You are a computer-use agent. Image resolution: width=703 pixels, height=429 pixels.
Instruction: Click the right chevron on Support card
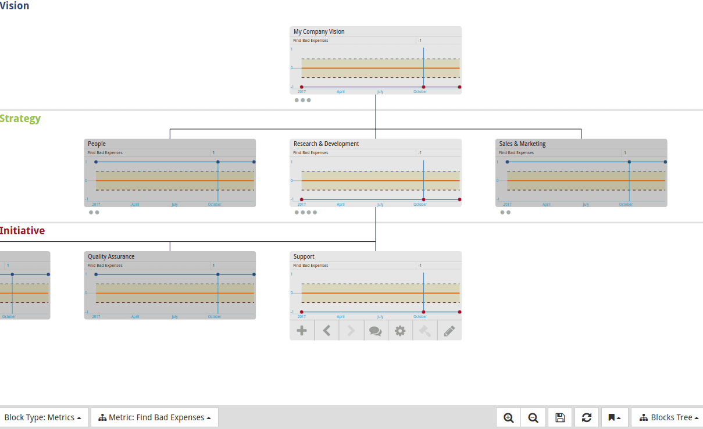(x=351, y=331)
